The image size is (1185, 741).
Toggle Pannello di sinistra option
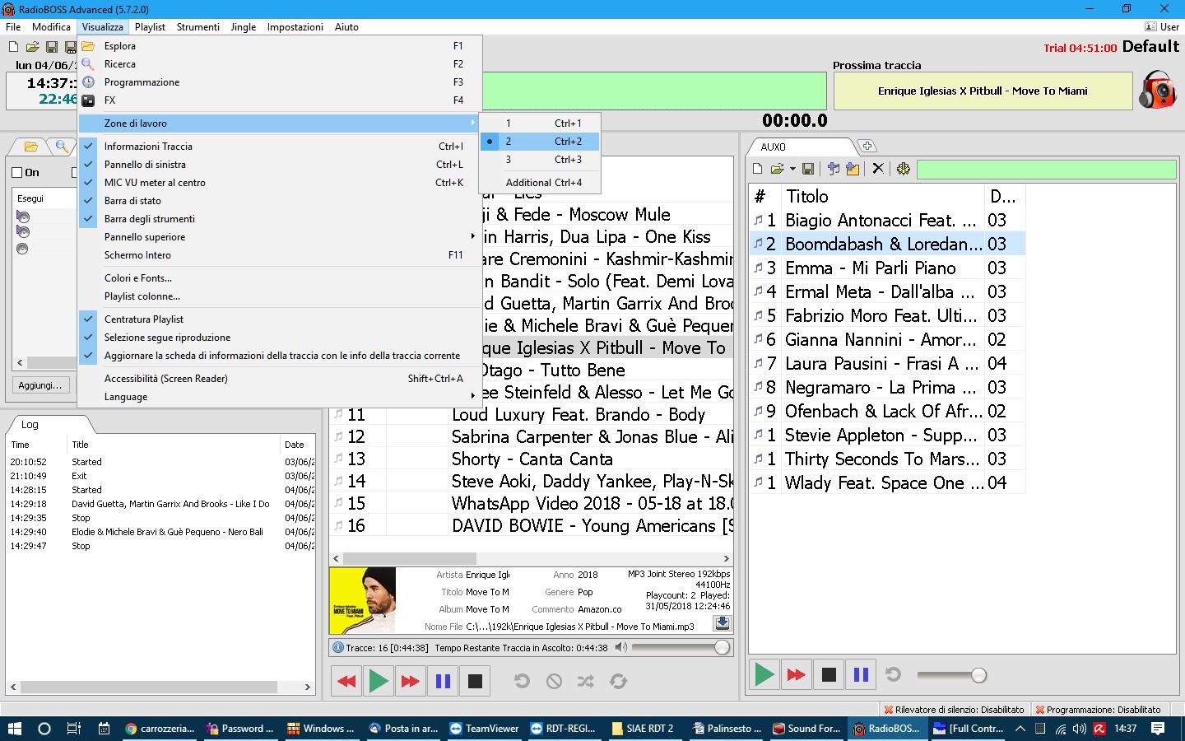[280, 165]
